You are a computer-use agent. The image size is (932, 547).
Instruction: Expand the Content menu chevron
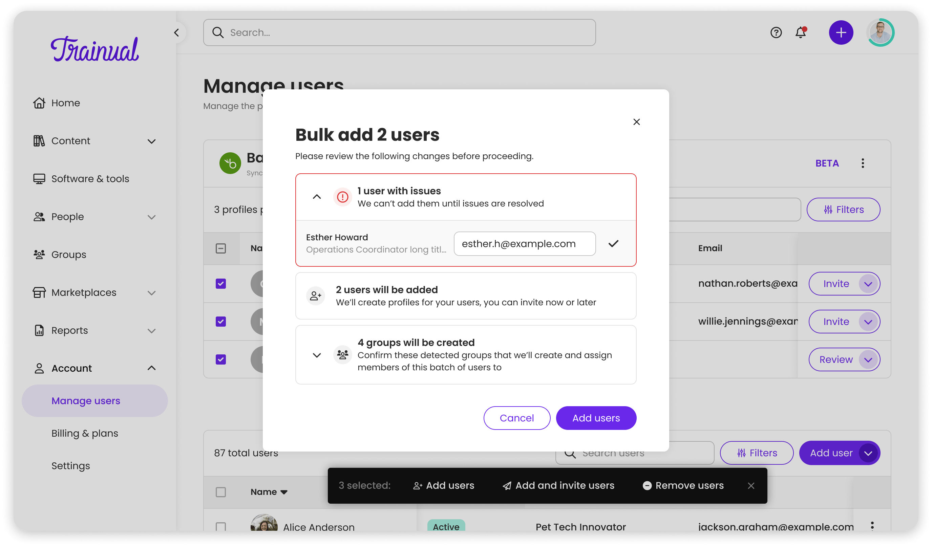pyautogui.click(x=151, y=141)
